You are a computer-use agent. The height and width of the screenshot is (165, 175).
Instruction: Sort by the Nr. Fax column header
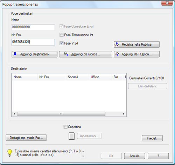pyautogui.click(x=52, y=77)
